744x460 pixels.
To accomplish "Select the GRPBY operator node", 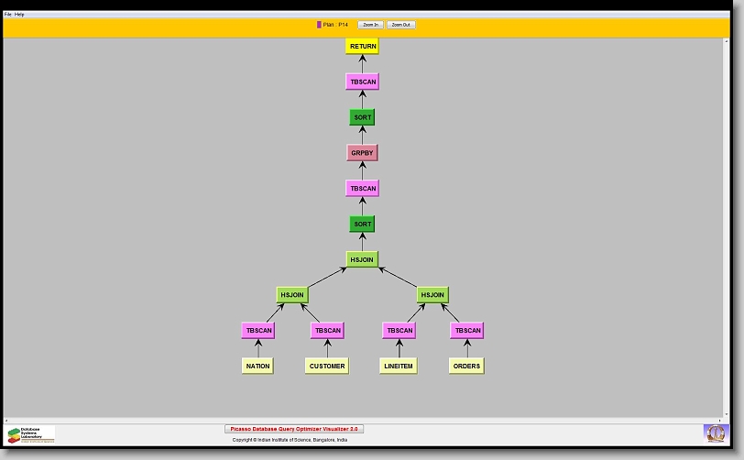I will (362, 153).
